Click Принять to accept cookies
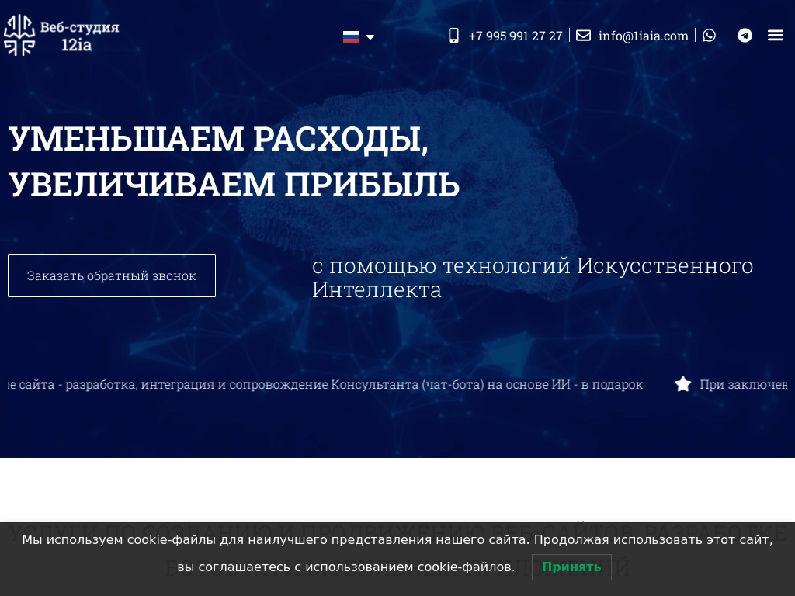 coord(571,567)
